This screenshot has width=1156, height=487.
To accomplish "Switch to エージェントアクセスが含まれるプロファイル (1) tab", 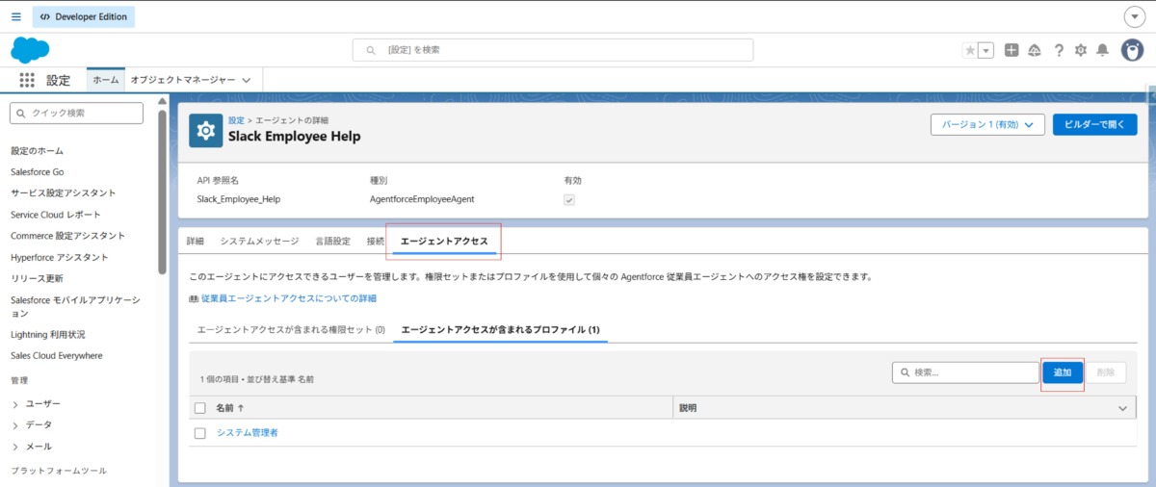I will [x=501, y=330].
